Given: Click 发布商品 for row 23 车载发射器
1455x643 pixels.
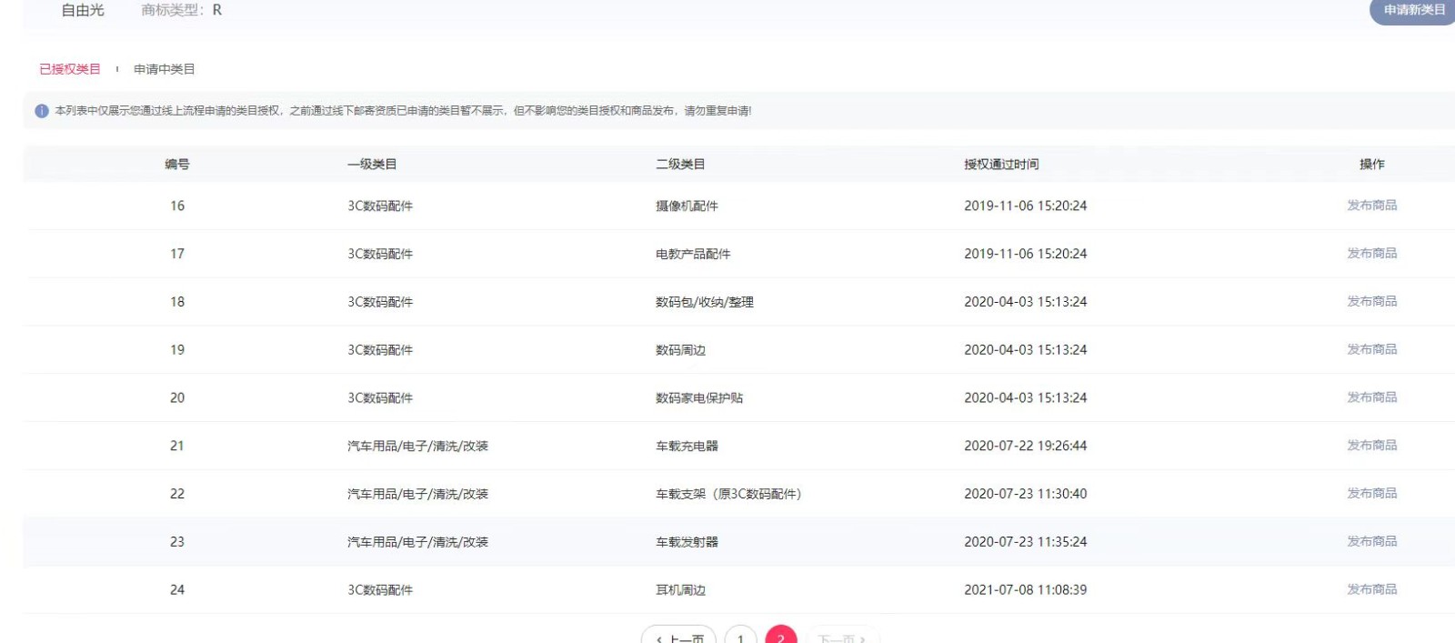Looking at the screenshot, I should (x=1372, y=542).
